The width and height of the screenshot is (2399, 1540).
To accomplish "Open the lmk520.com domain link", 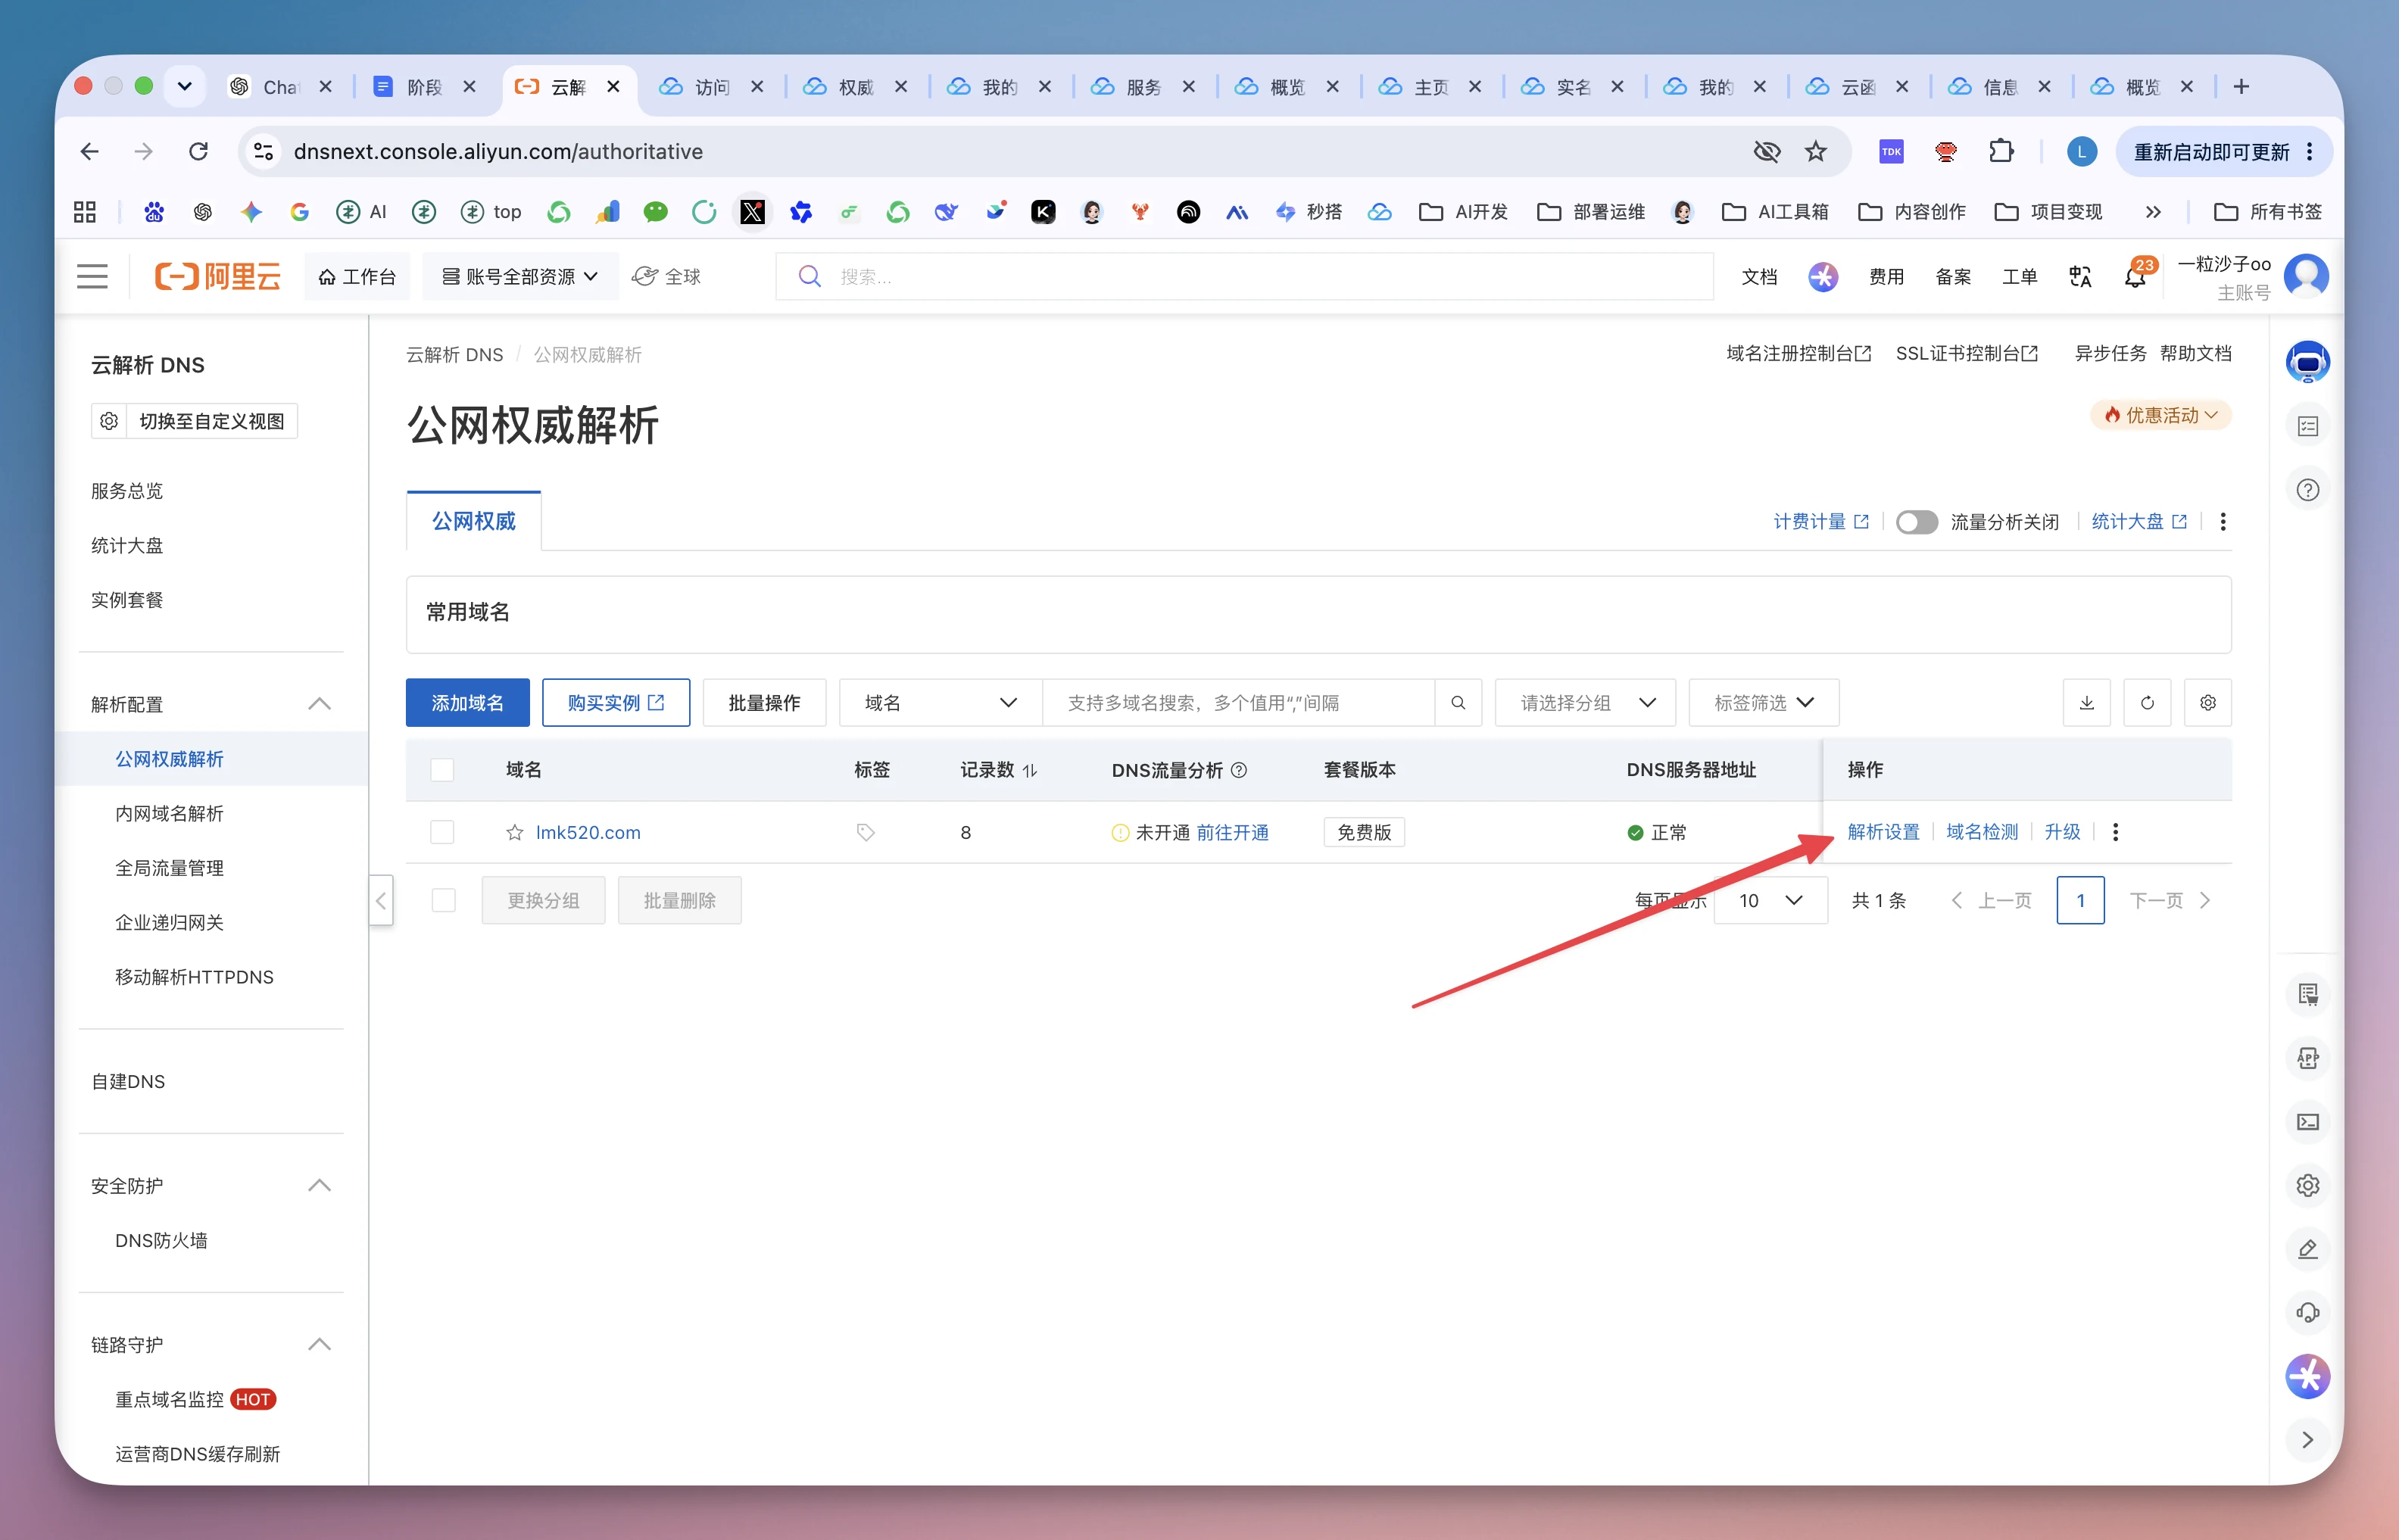I will tap(588, 832).
